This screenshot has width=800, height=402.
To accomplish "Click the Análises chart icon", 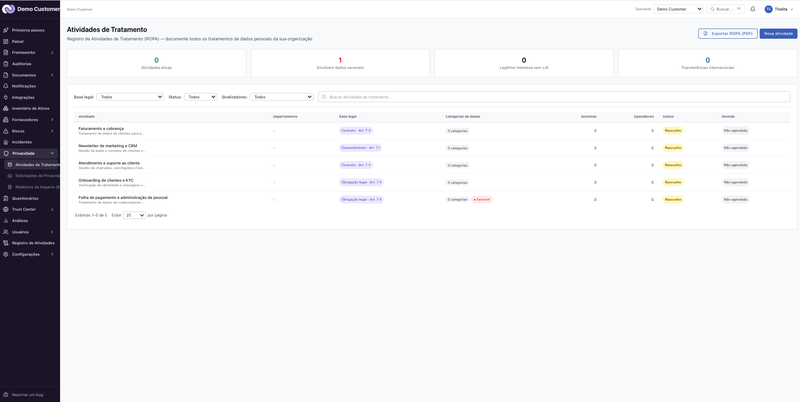I will (6, 221).
